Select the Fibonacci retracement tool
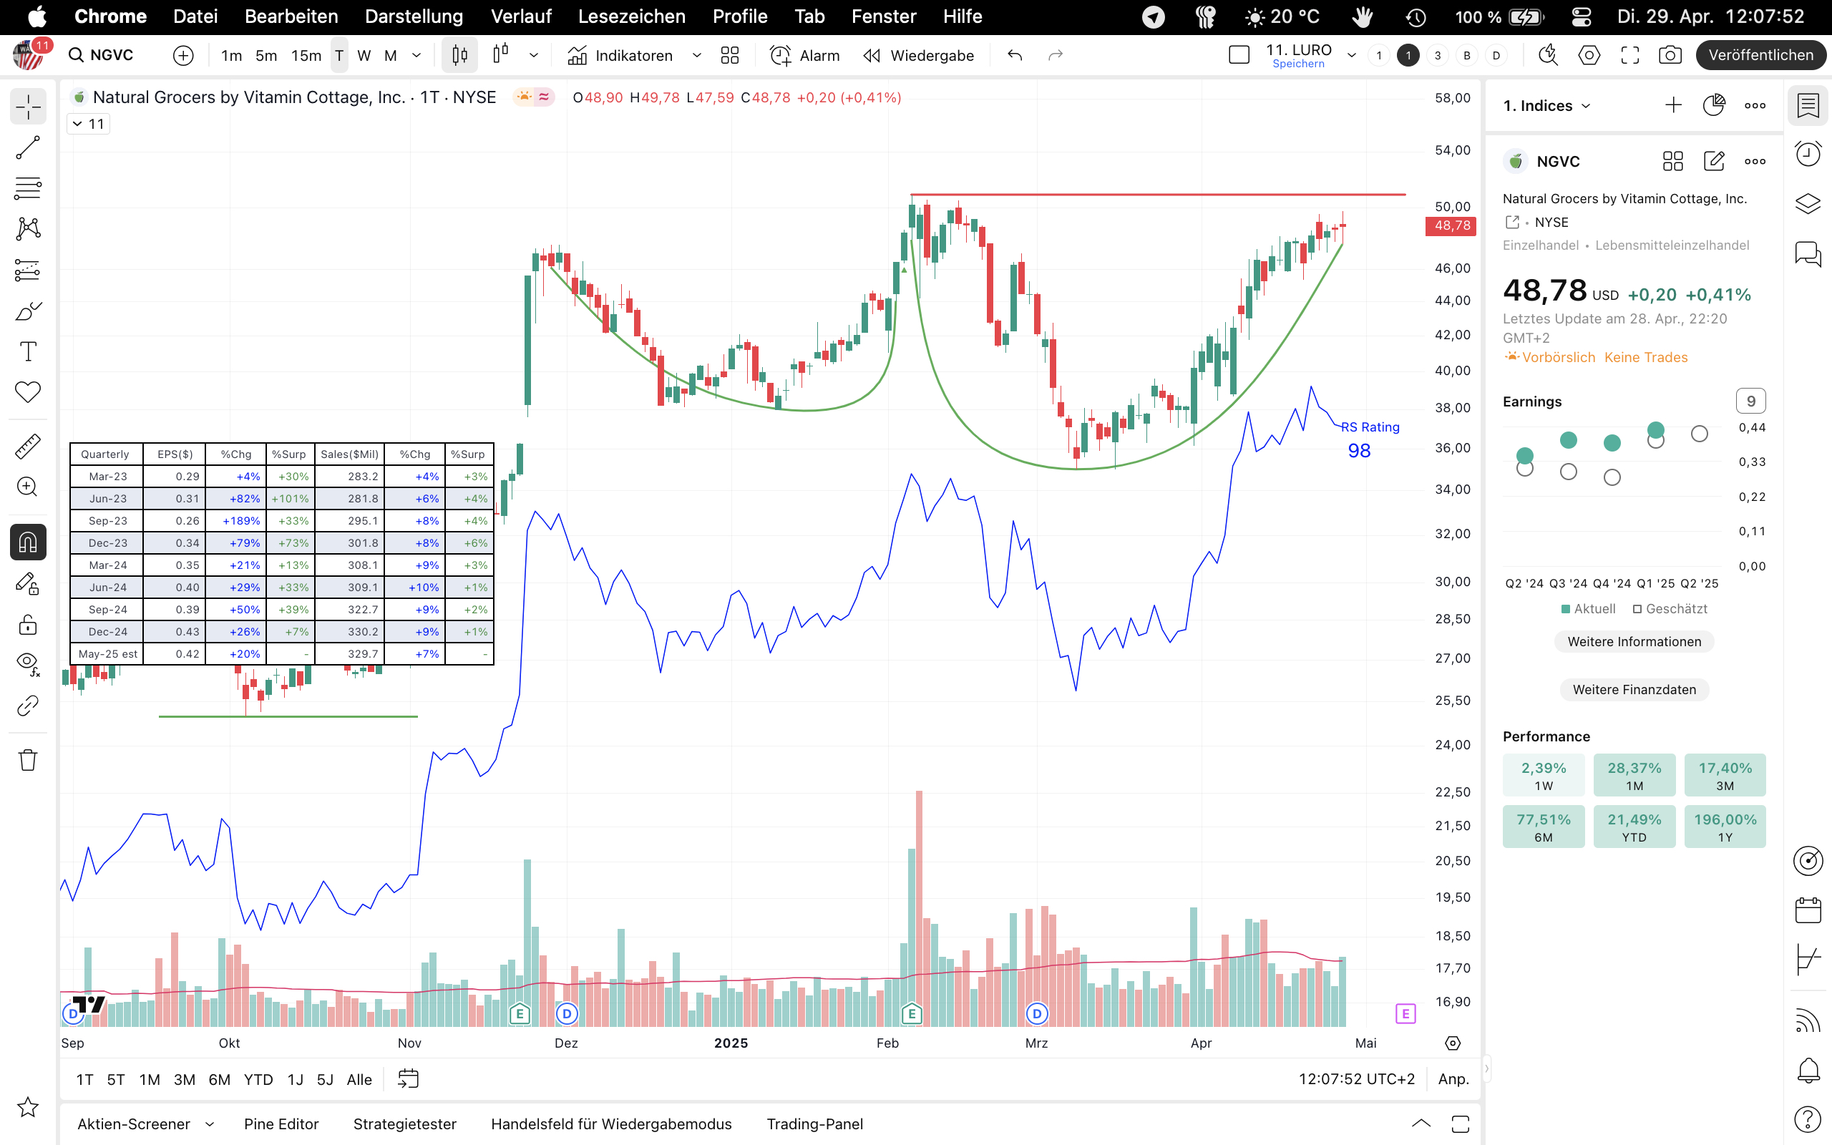Screen dimensions: 1832x1145 (x=28, y=187)
